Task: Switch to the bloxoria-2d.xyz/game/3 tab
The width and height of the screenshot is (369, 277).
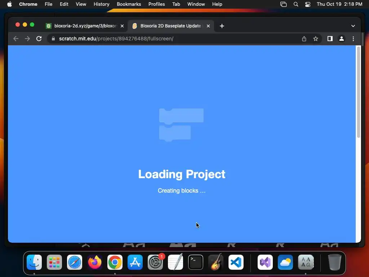Action: pos(85,26)
